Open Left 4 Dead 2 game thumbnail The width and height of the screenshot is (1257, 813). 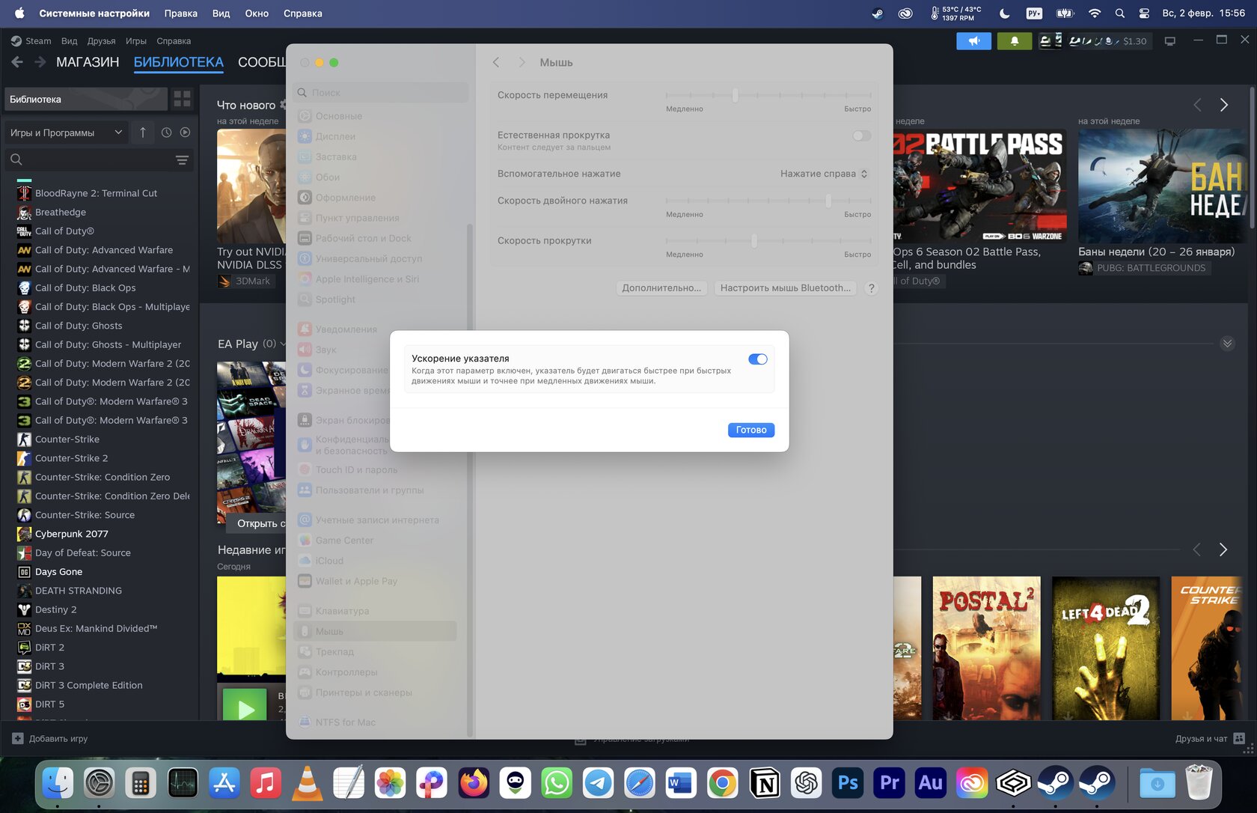1106,648
